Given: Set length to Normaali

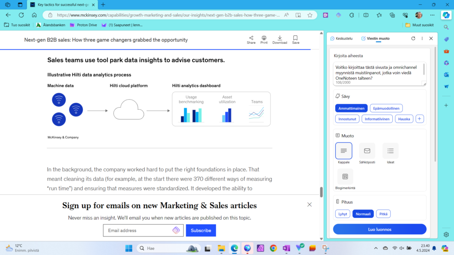Looking at the screenshot, I should click(x=363, y=214).
